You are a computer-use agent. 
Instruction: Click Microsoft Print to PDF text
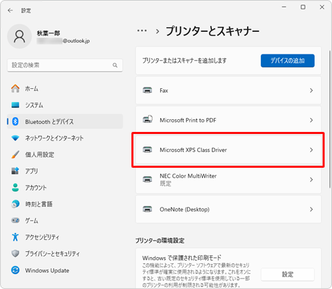(188, 120)
